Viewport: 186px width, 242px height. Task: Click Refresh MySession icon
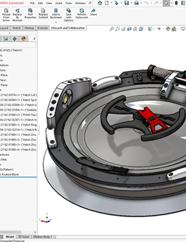coord(82,10)
